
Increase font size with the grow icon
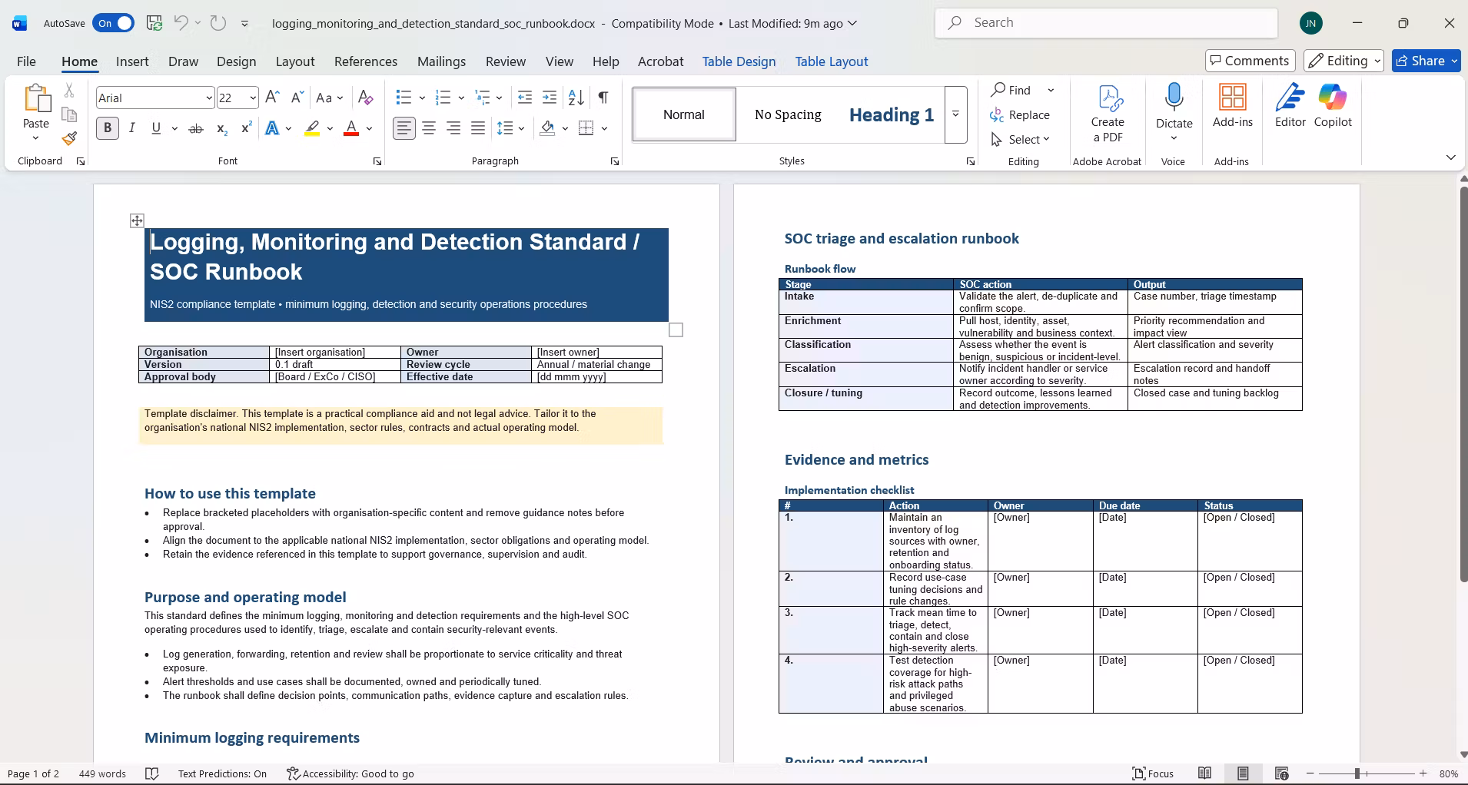[272, 98]
